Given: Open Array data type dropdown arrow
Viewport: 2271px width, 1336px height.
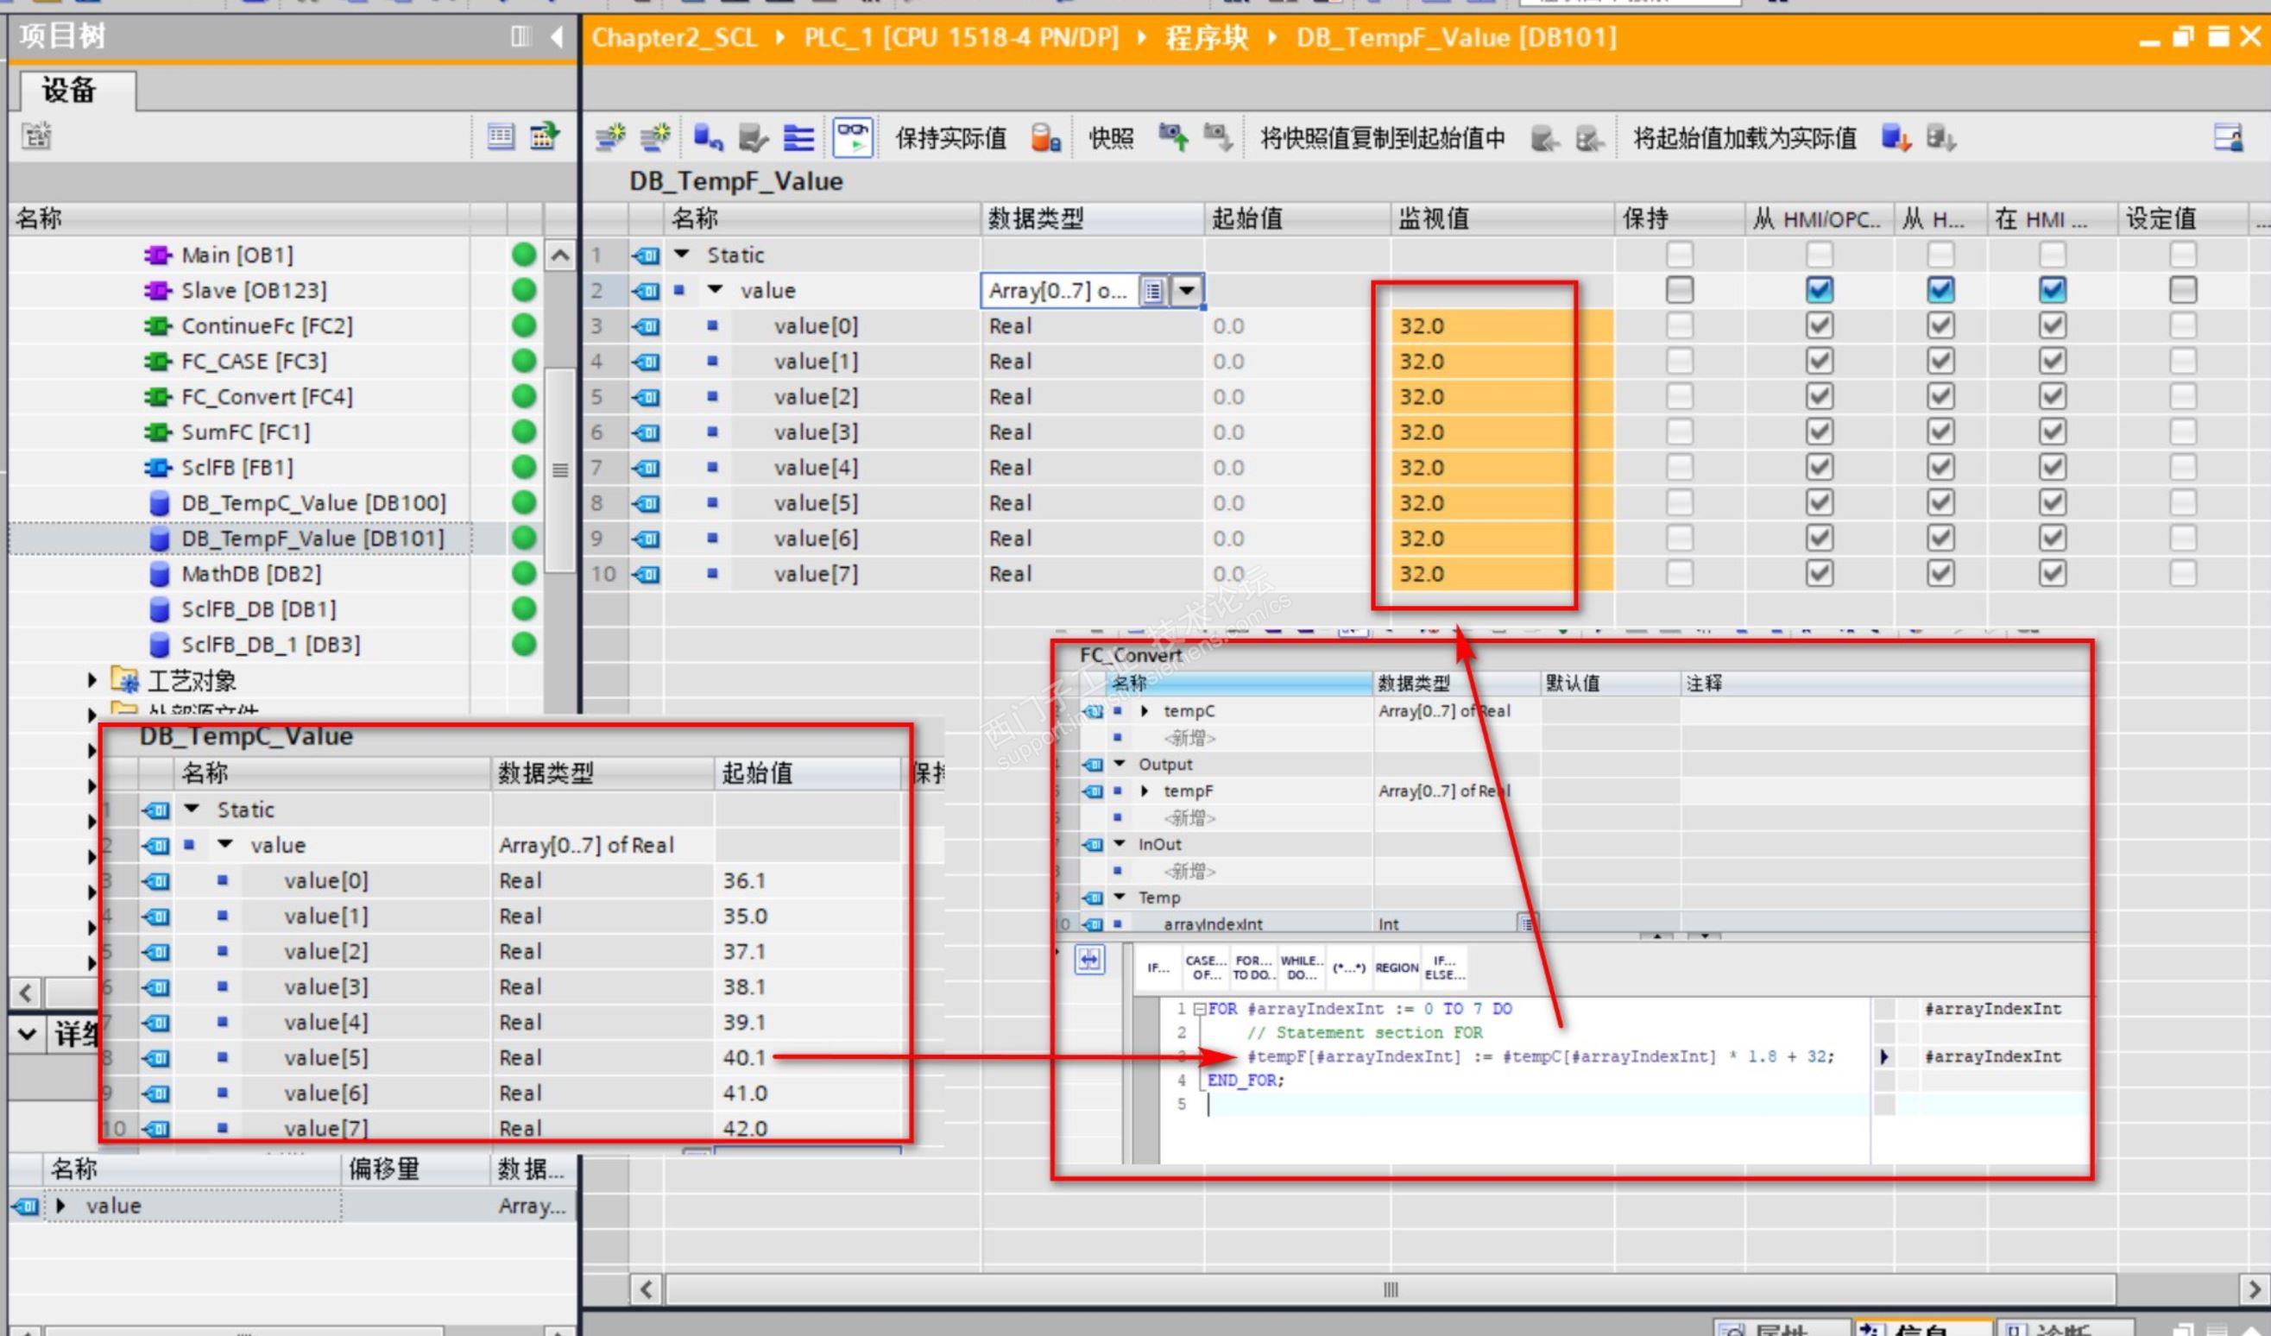Looking at the screenshot, I should click(1187, 290).
